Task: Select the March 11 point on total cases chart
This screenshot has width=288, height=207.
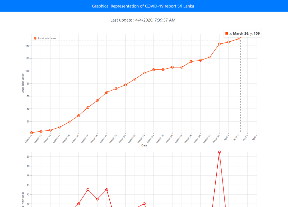Action: [32, 133]
